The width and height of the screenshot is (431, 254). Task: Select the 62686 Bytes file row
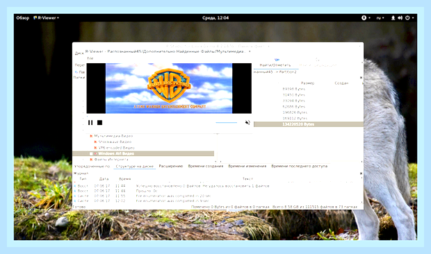pyautogui.click(x=309, y=106)
